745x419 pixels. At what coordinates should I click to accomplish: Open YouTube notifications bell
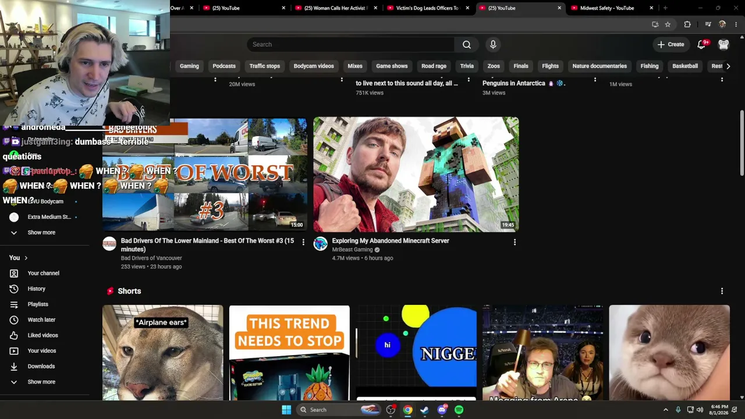[x=702, y=44]
